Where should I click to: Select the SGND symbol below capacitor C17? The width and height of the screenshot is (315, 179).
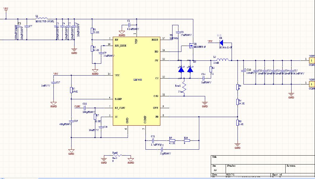tap(53, 104)
